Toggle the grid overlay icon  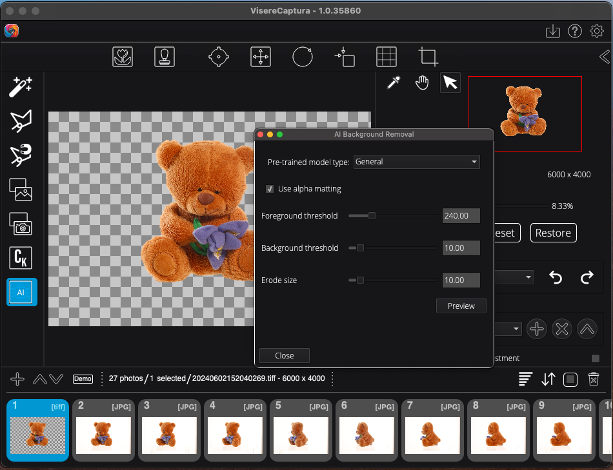387,57
